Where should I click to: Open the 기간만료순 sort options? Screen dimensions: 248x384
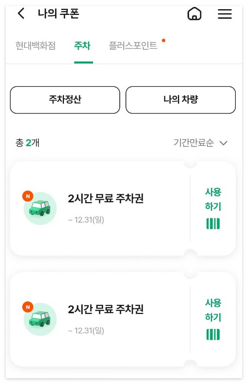[x=193, y=142]
